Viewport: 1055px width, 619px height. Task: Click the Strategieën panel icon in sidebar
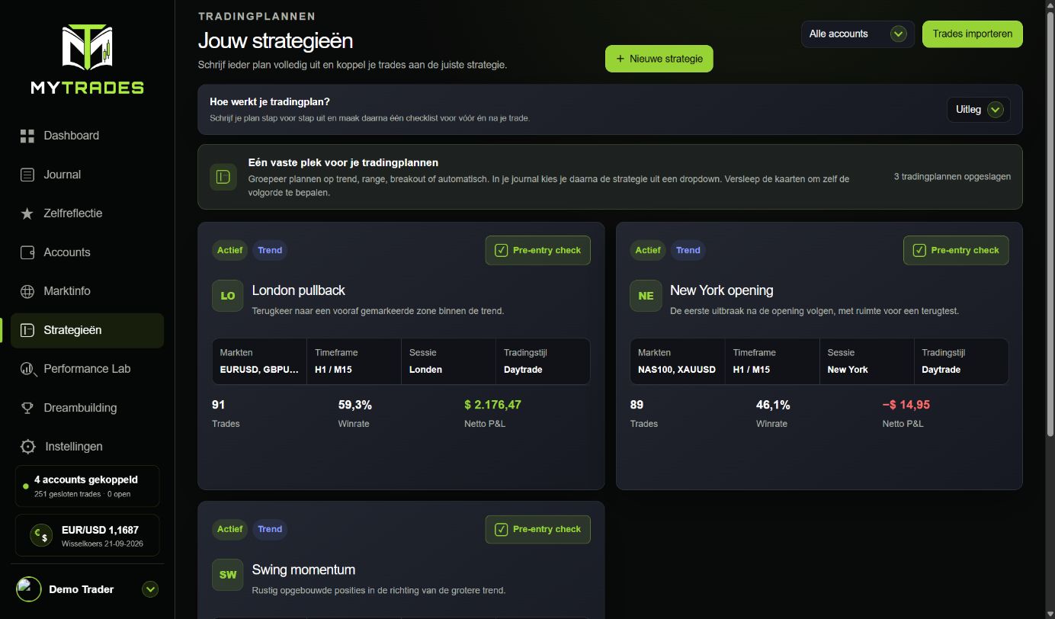(x=27, y=330)
